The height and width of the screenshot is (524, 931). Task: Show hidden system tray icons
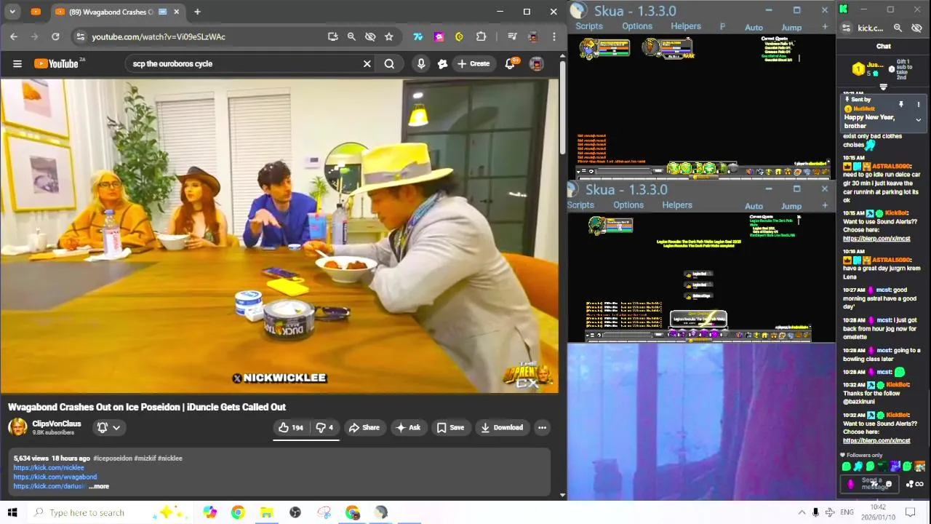802,512
